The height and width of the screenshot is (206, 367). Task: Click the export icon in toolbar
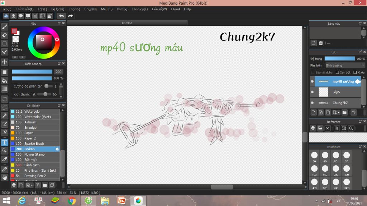pos(13,16)
